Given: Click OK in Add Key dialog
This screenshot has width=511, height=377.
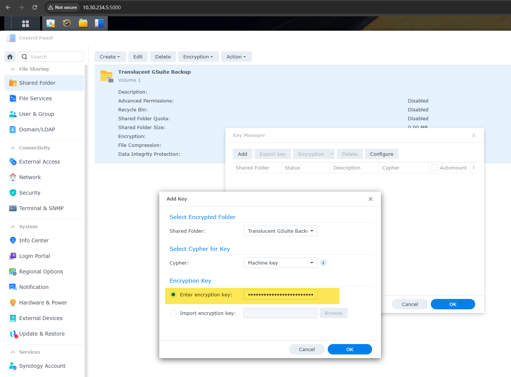Looking at the screenshot, I should point(350,349).
